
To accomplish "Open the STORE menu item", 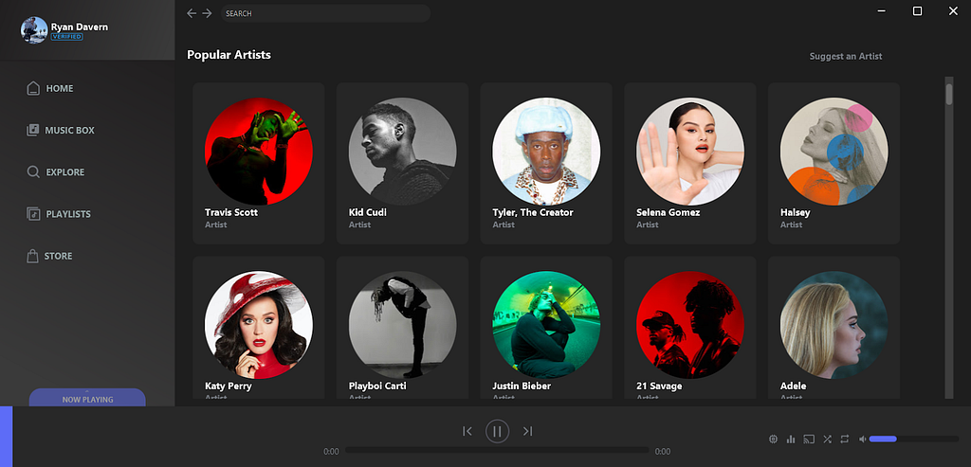I will (58, 256).
